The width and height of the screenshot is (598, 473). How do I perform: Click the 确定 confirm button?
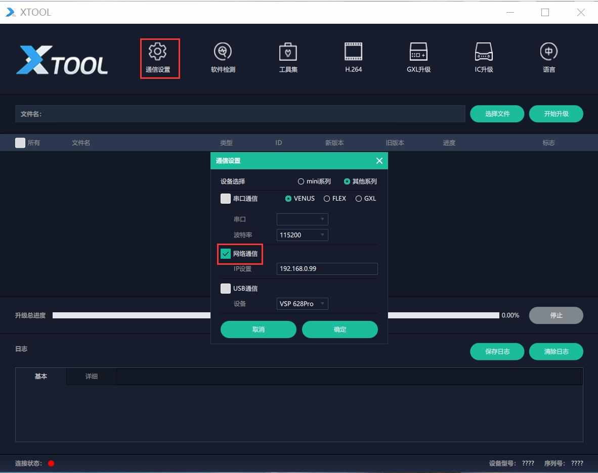coord(339,329)
